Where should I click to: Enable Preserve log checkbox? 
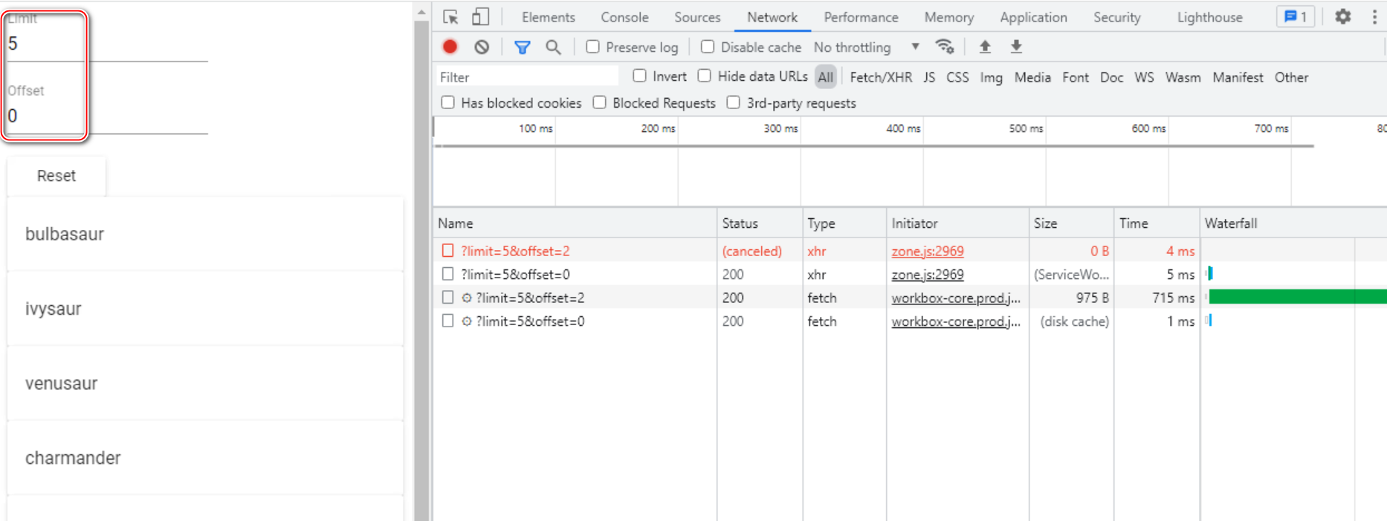click(x=592, y=47)
